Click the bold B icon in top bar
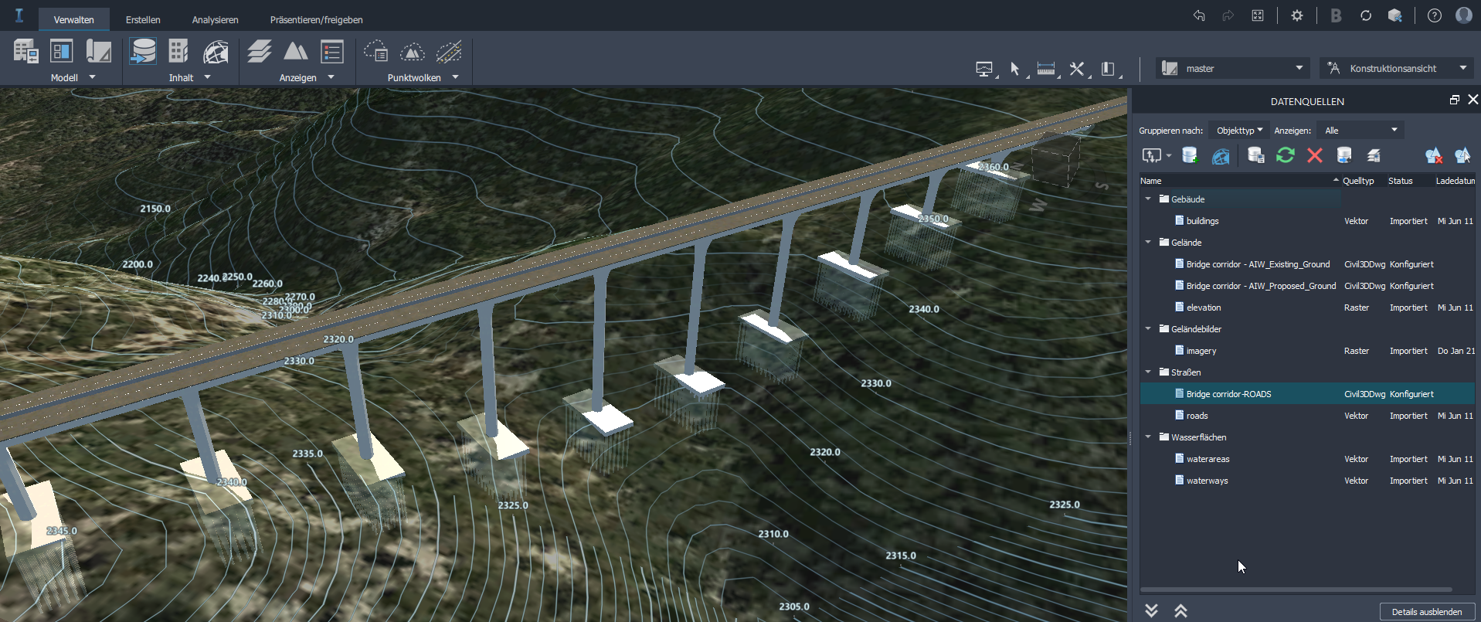Screen dimensions: 1481x622 (x=1336, y=15)
